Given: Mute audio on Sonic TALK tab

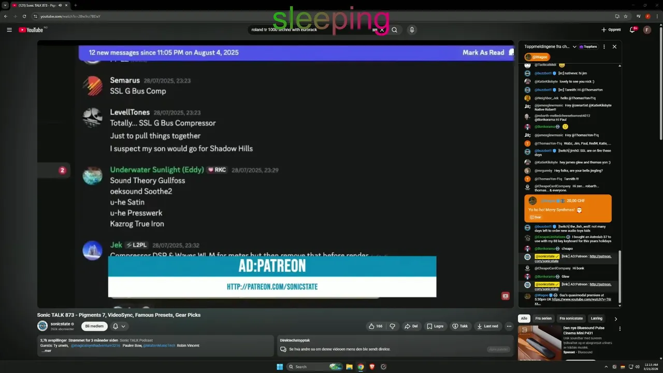Looking at the screenshot, I should point(60,5).
